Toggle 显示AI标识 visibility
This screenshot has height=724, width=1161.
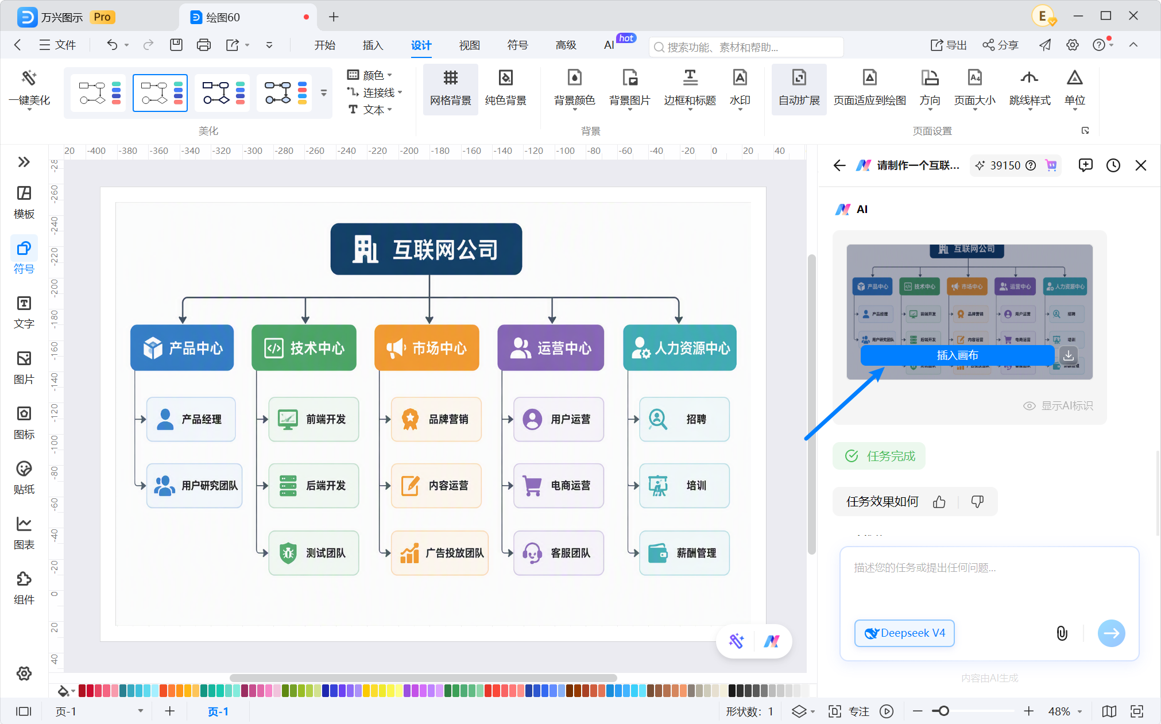point(1058,406)
